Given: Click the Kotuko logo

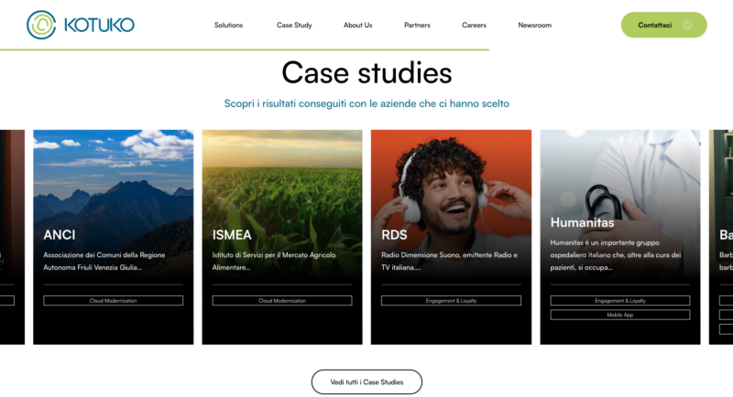Looking at the screenshot, I should [x=81, y=25].
